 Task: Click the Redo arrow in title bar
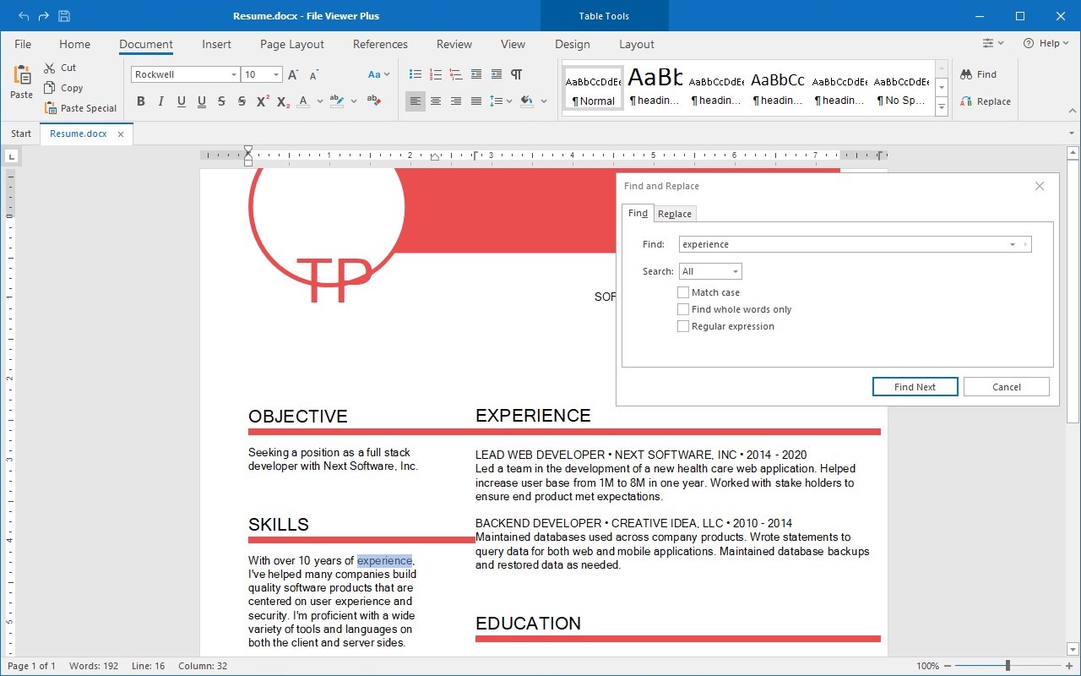(43, 16)
